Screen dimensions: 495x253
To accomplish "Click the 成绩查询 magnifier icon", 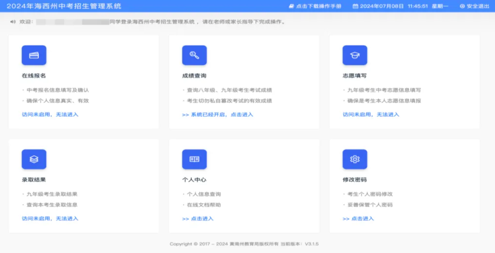I will tap(194, 55).
